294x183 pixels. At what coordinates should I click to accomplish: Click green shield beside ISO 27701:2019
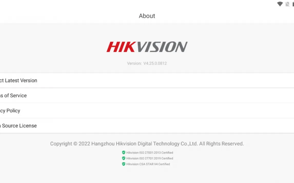[124, 158]
